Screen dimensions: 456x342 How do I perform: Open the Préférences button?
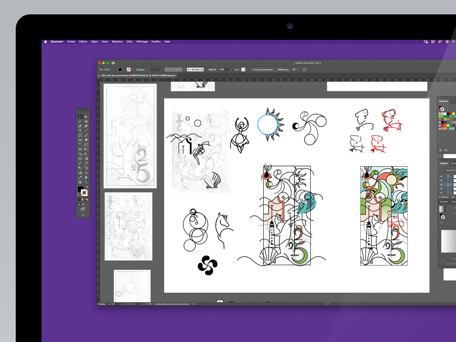click(x=283, y=69)
